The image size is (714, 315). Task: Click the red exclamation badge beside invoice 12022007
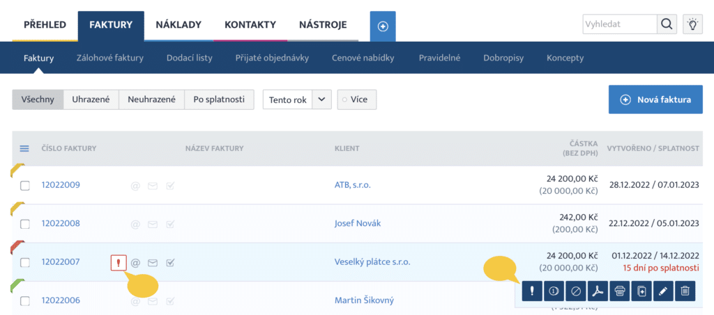[x=119, y=263]
